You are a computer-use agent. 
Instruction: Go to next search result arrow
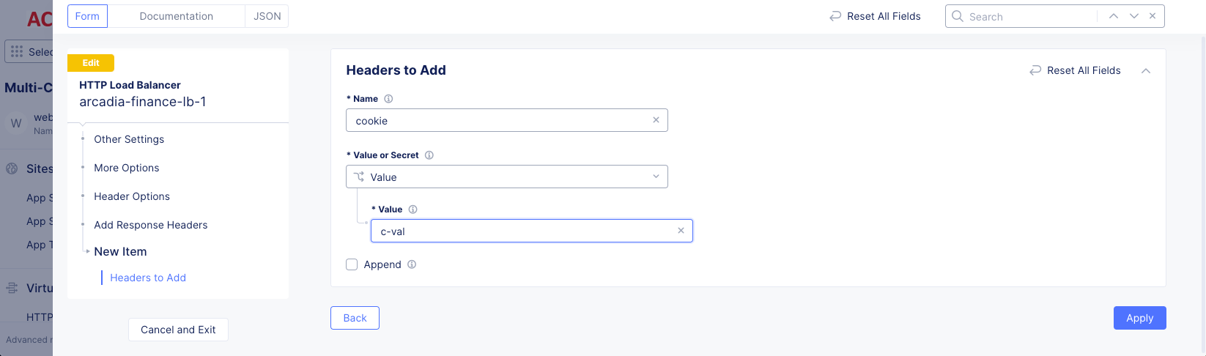click(x=1134, y=16)
